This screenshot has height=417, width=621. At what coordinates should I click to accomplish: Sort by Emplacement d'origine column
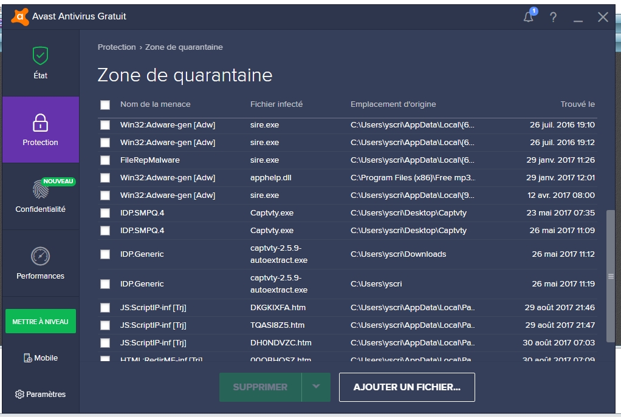click(x=393, y=104)
